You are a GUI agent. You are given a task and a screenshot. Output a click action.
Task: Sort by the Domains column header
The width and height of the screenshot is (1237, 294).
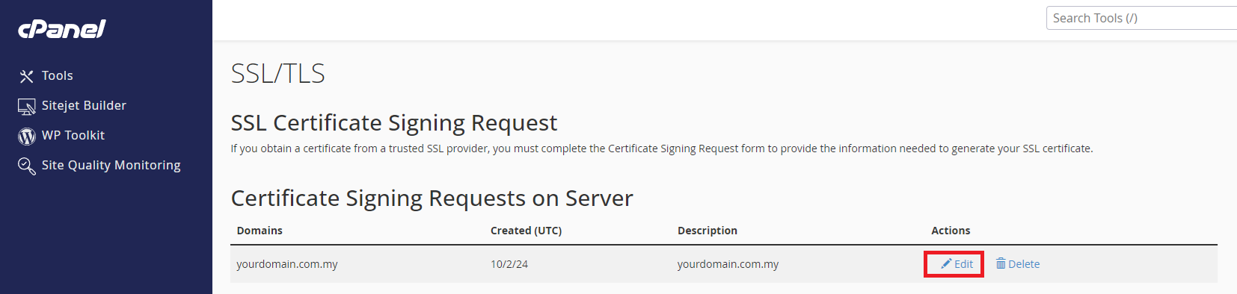[x=260, y=231]
